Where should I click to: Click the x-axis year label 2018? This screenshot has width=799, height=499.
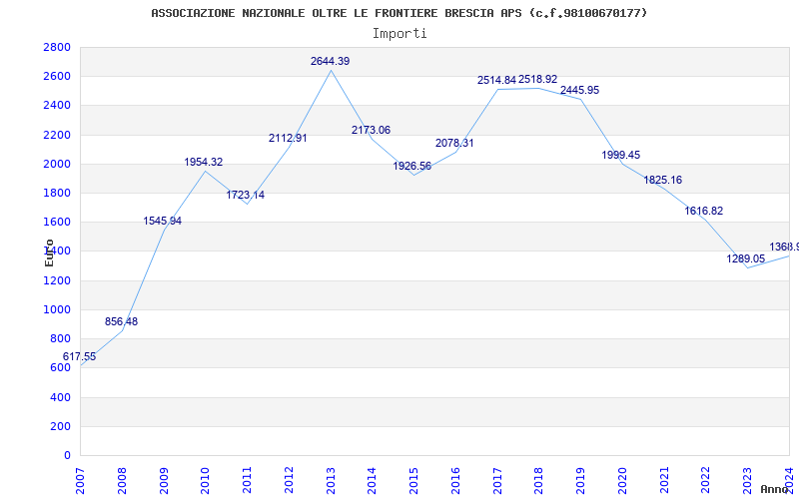539,481
